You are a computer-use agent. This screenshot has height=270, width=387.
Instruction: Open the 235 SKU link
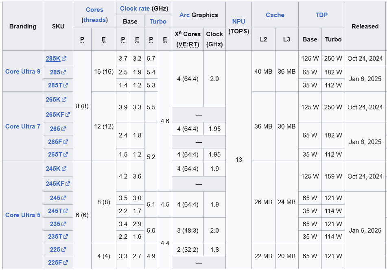(x=55, y=224)
